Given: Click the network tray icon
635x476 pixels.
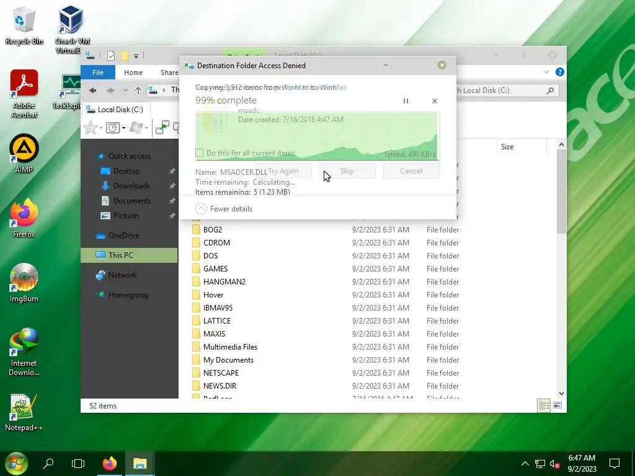Looking at the screenshot, I should click(540, 464).
